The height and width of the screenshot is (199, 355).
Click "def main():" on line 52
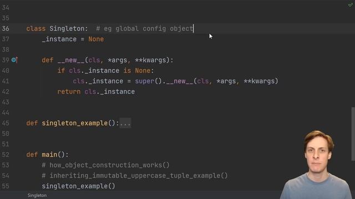click(x=47, y=155)
